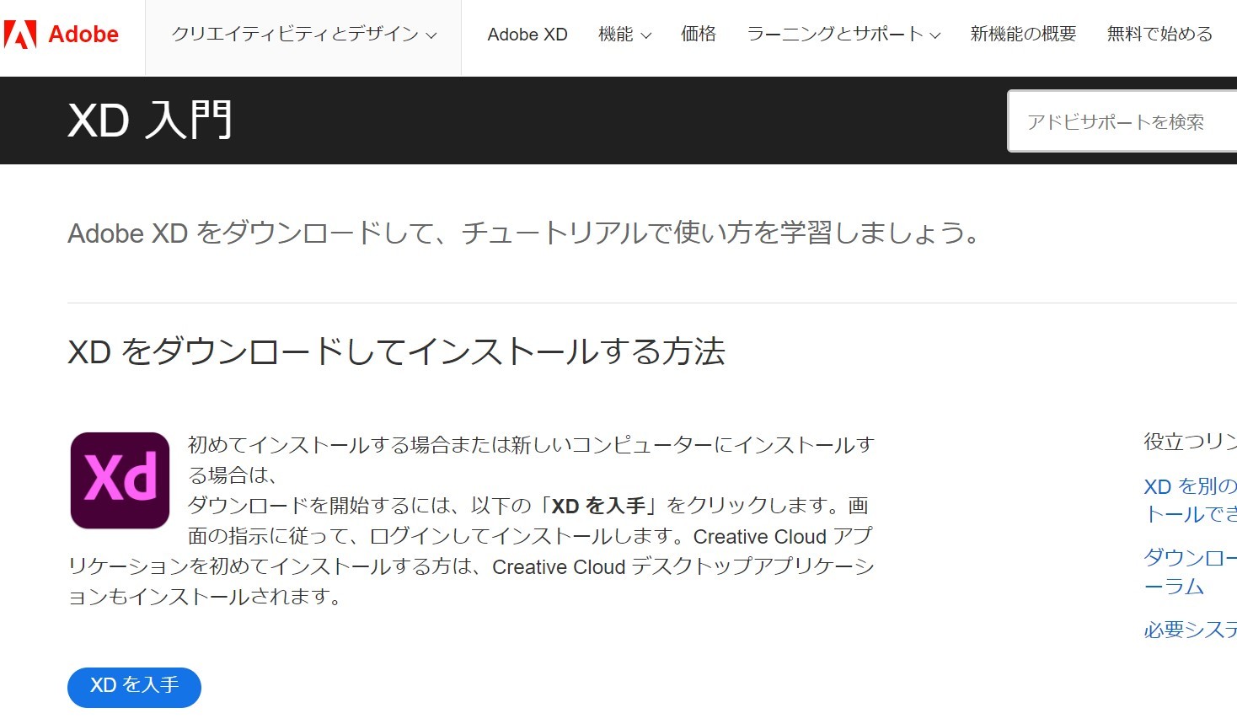Open 新機能の概要 in the navigation

(1023, 35)
